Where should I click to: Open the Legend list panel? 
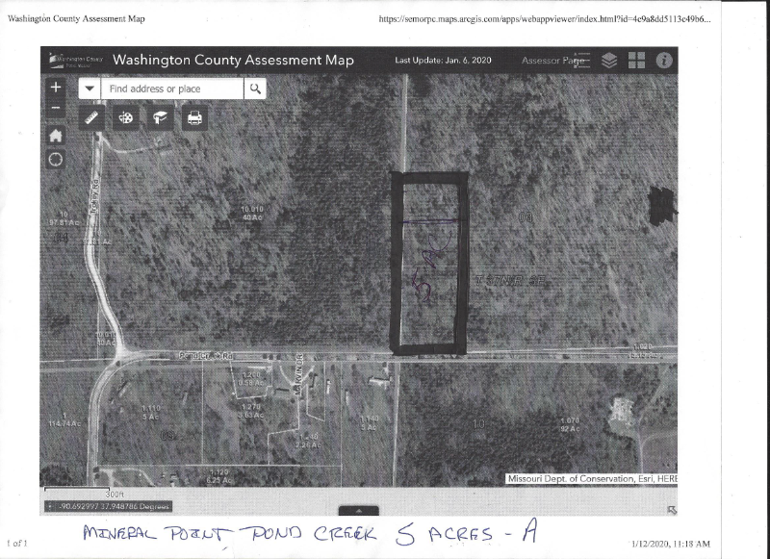pos(582,60)
